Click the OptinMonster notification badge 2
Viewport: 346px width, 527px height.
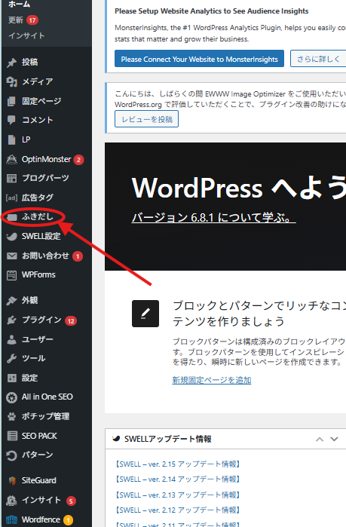pos(78,160)
